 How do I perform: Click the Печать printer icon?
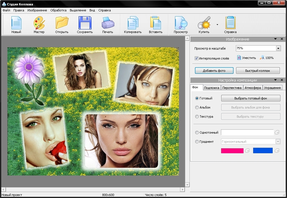(x=108, y=23)
